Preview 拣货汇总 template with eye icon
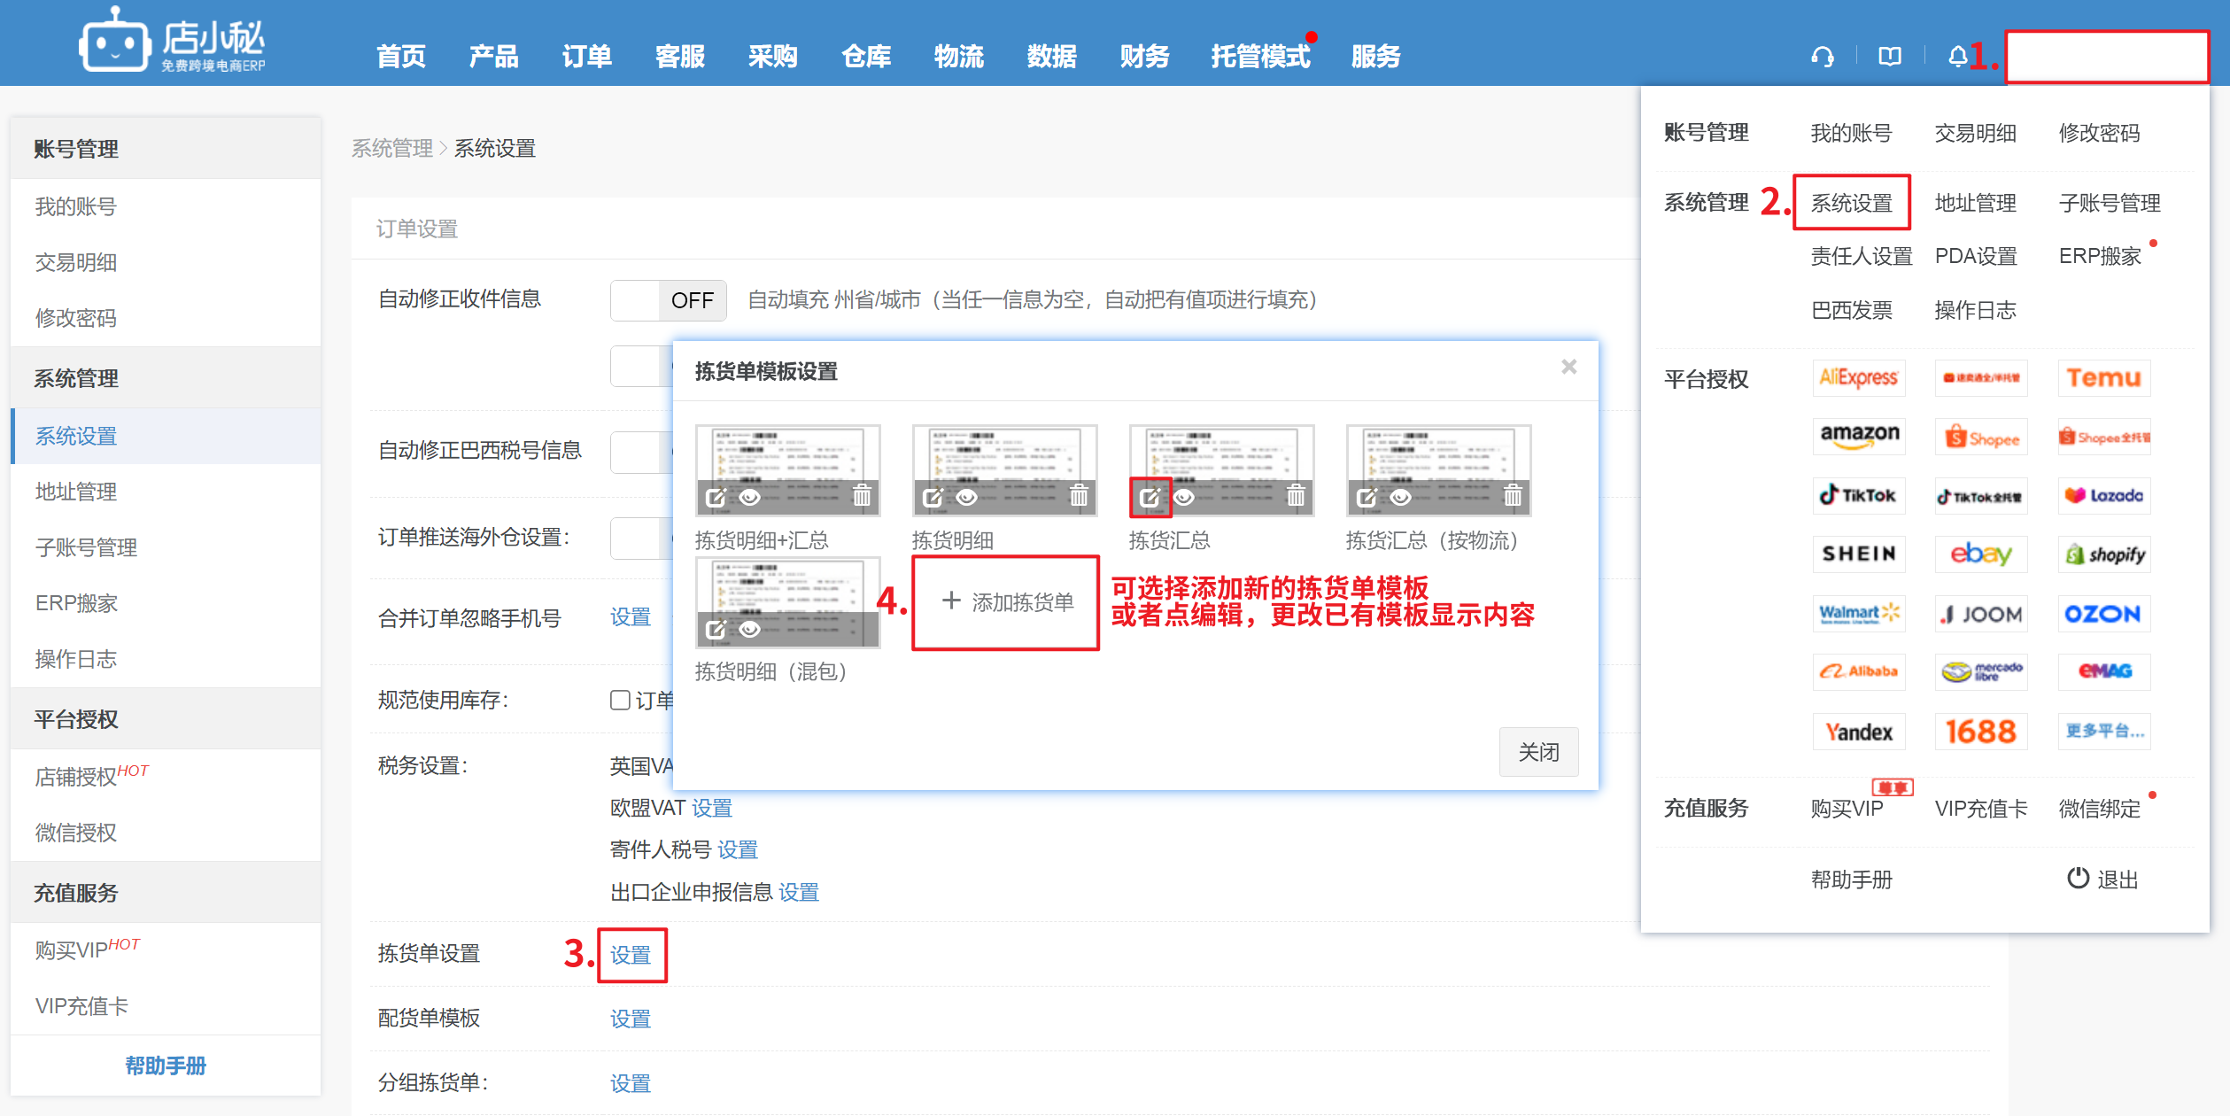2230x1116 pixels. click(1184, 497)
